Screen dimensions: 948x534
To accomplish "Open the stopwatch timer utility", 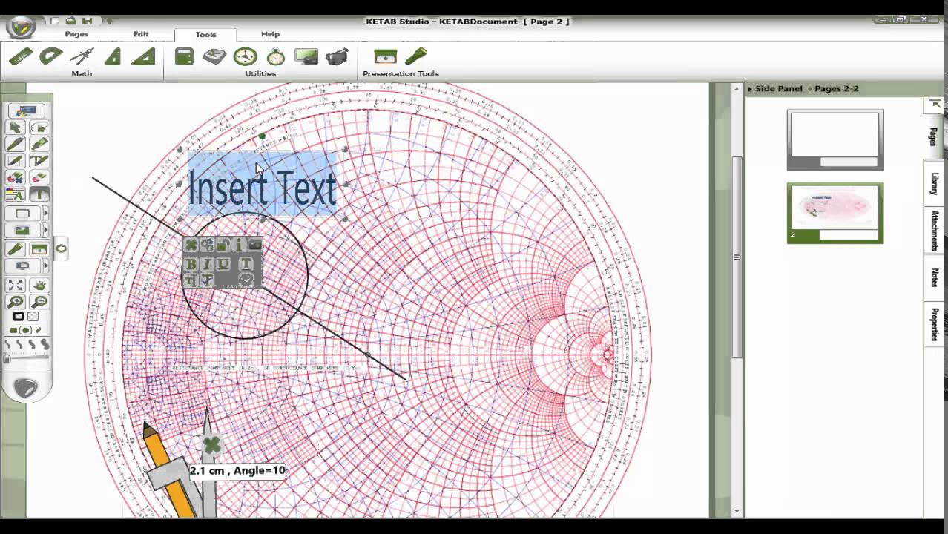I will [276, 56].
